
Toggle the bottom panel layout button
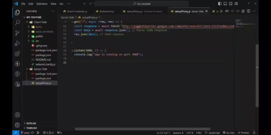pos(225,4)
